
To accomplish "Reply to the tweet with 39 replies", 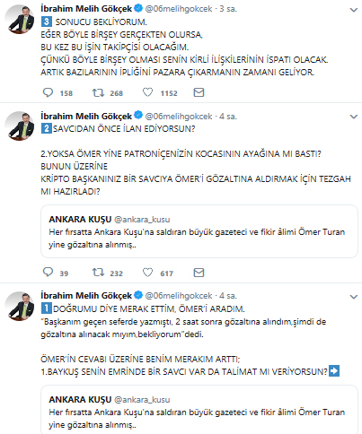I will click(x=48, y=273).
